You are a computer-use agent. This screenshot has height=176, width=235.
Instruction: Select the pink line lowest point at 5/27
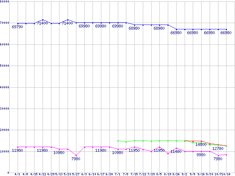click(76, 155)
